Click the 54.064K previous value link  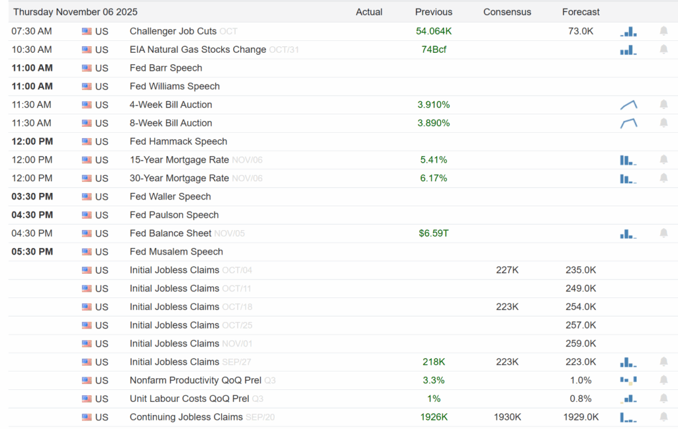point(434,31)
